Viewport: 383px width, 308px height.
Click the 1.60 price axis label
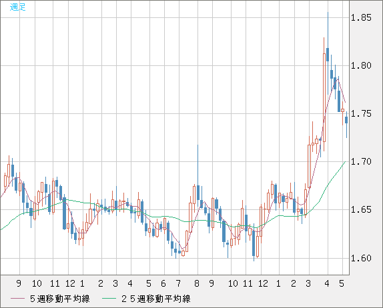361,258
